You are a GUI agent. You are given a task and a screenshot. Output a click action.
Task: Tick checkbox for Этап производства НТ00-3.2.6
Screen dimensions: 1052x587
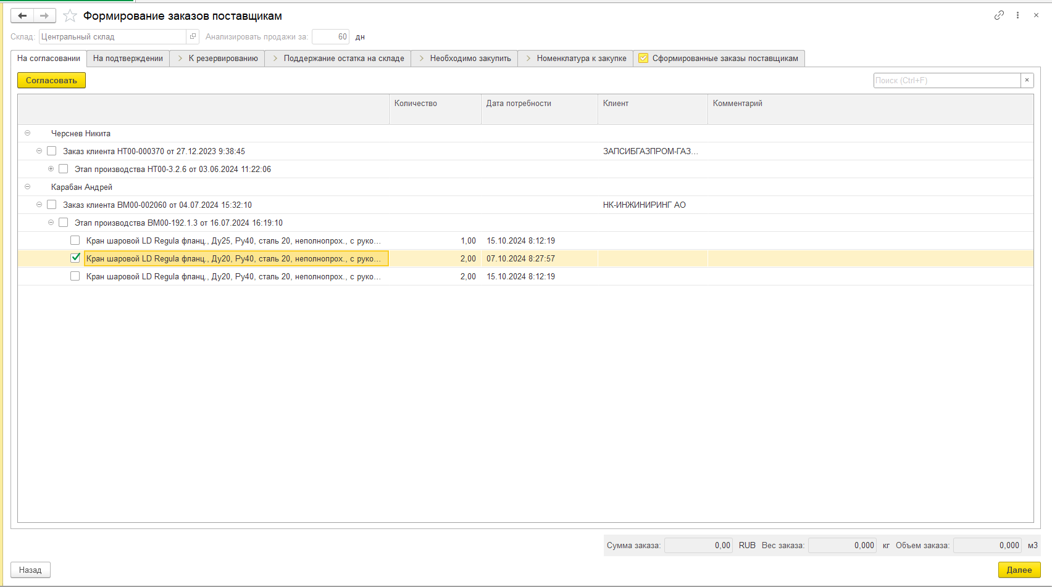[64, 169]
